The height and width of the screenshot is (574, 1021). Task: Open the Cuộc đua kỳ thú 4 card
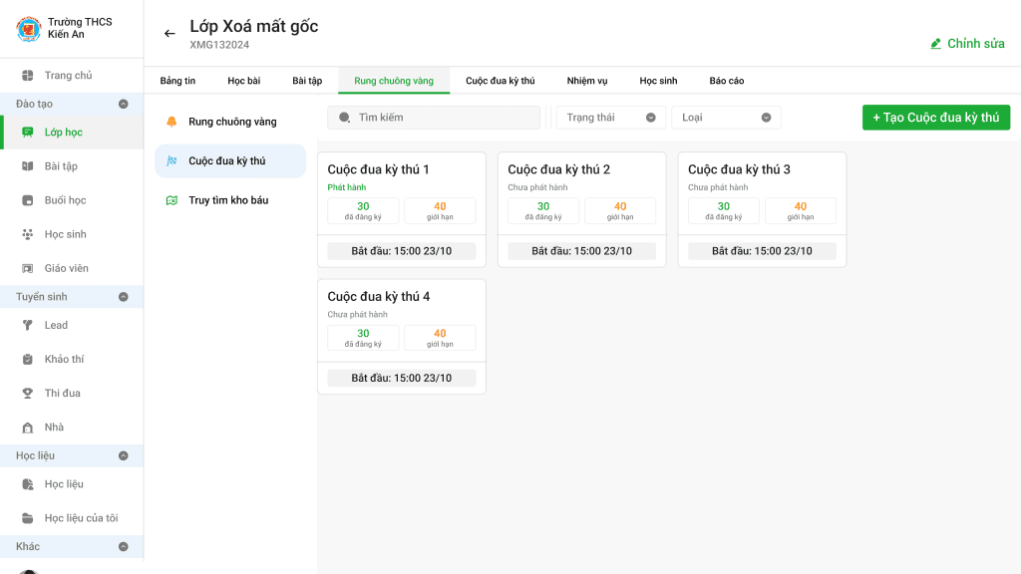[402, 337]
